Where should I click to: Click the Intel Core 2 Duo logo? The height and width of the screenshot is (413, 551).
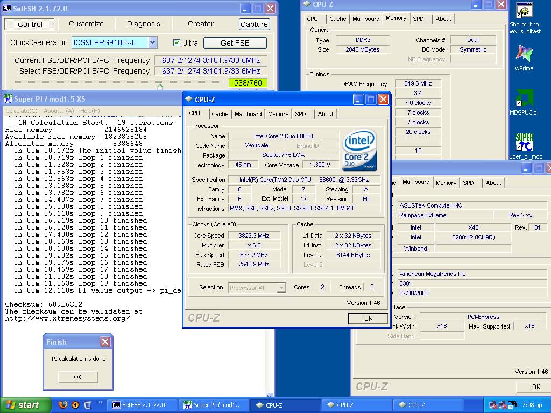coord(359,151)
